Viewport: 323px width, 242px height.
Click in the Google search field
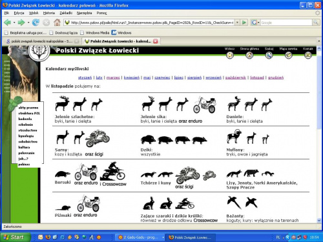(x=286, y=23)
